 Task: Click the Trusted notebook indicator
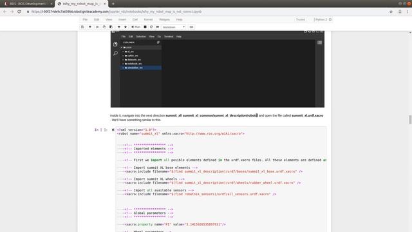click(301, 19)
